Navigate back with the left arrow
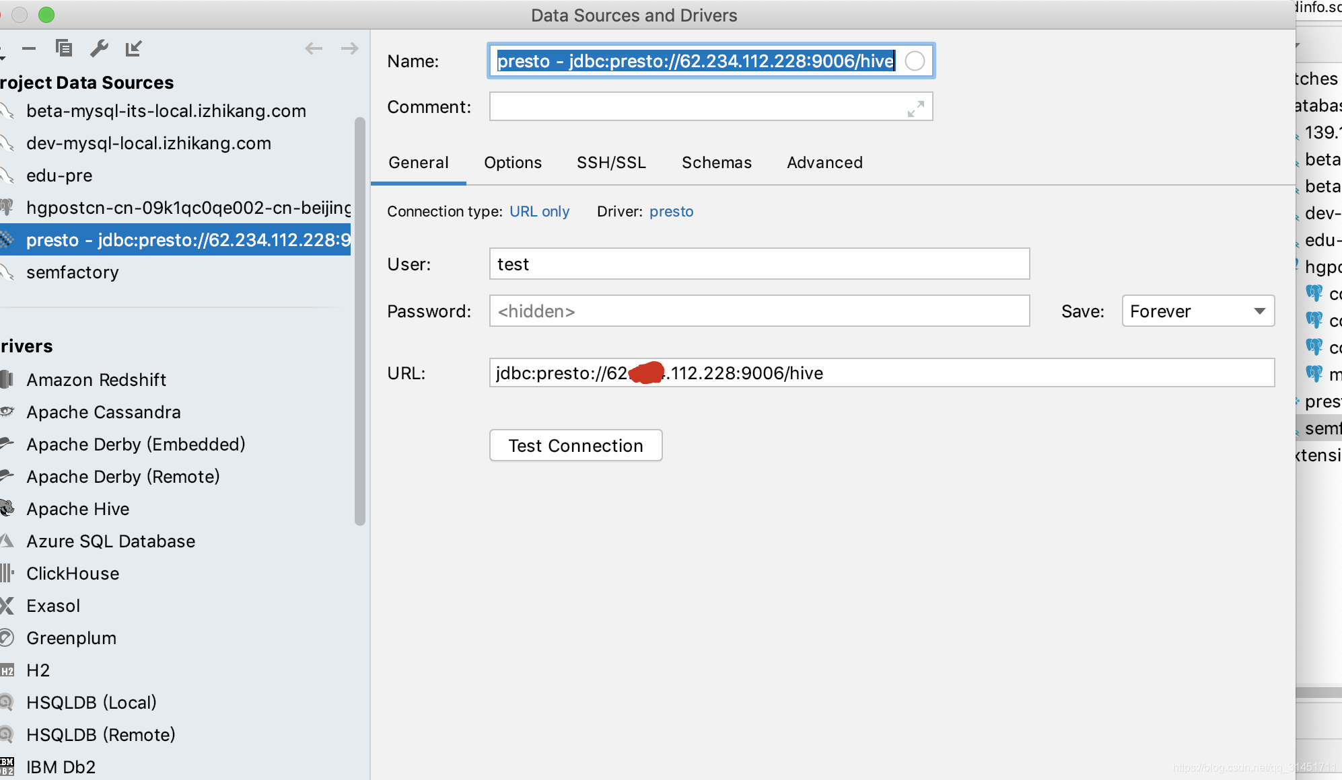 coord(314,48)
